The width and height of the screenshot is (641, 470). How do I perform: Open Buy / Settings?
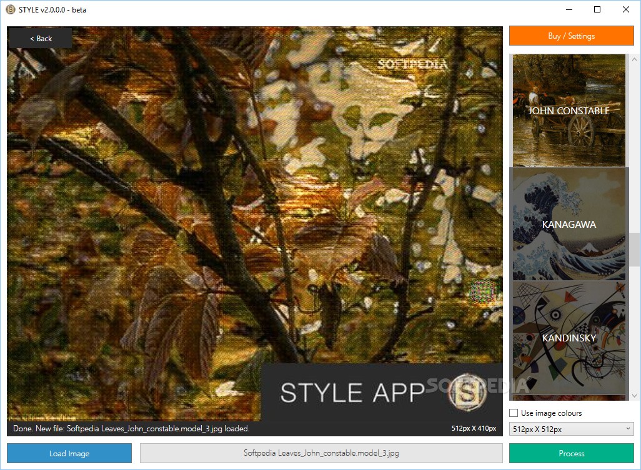tap(571, 36)
